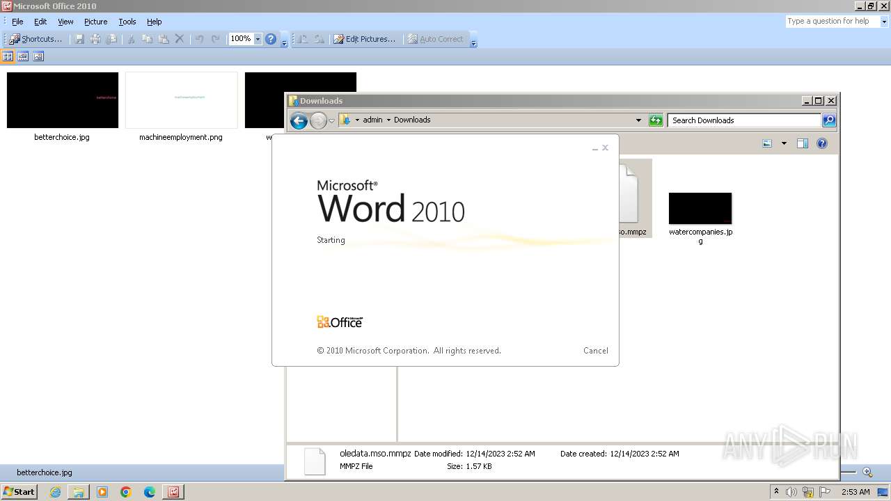This screenshot has height=501, width=891.
Task: Click Downloads window help icon
Action: click(x=822, y=143)
